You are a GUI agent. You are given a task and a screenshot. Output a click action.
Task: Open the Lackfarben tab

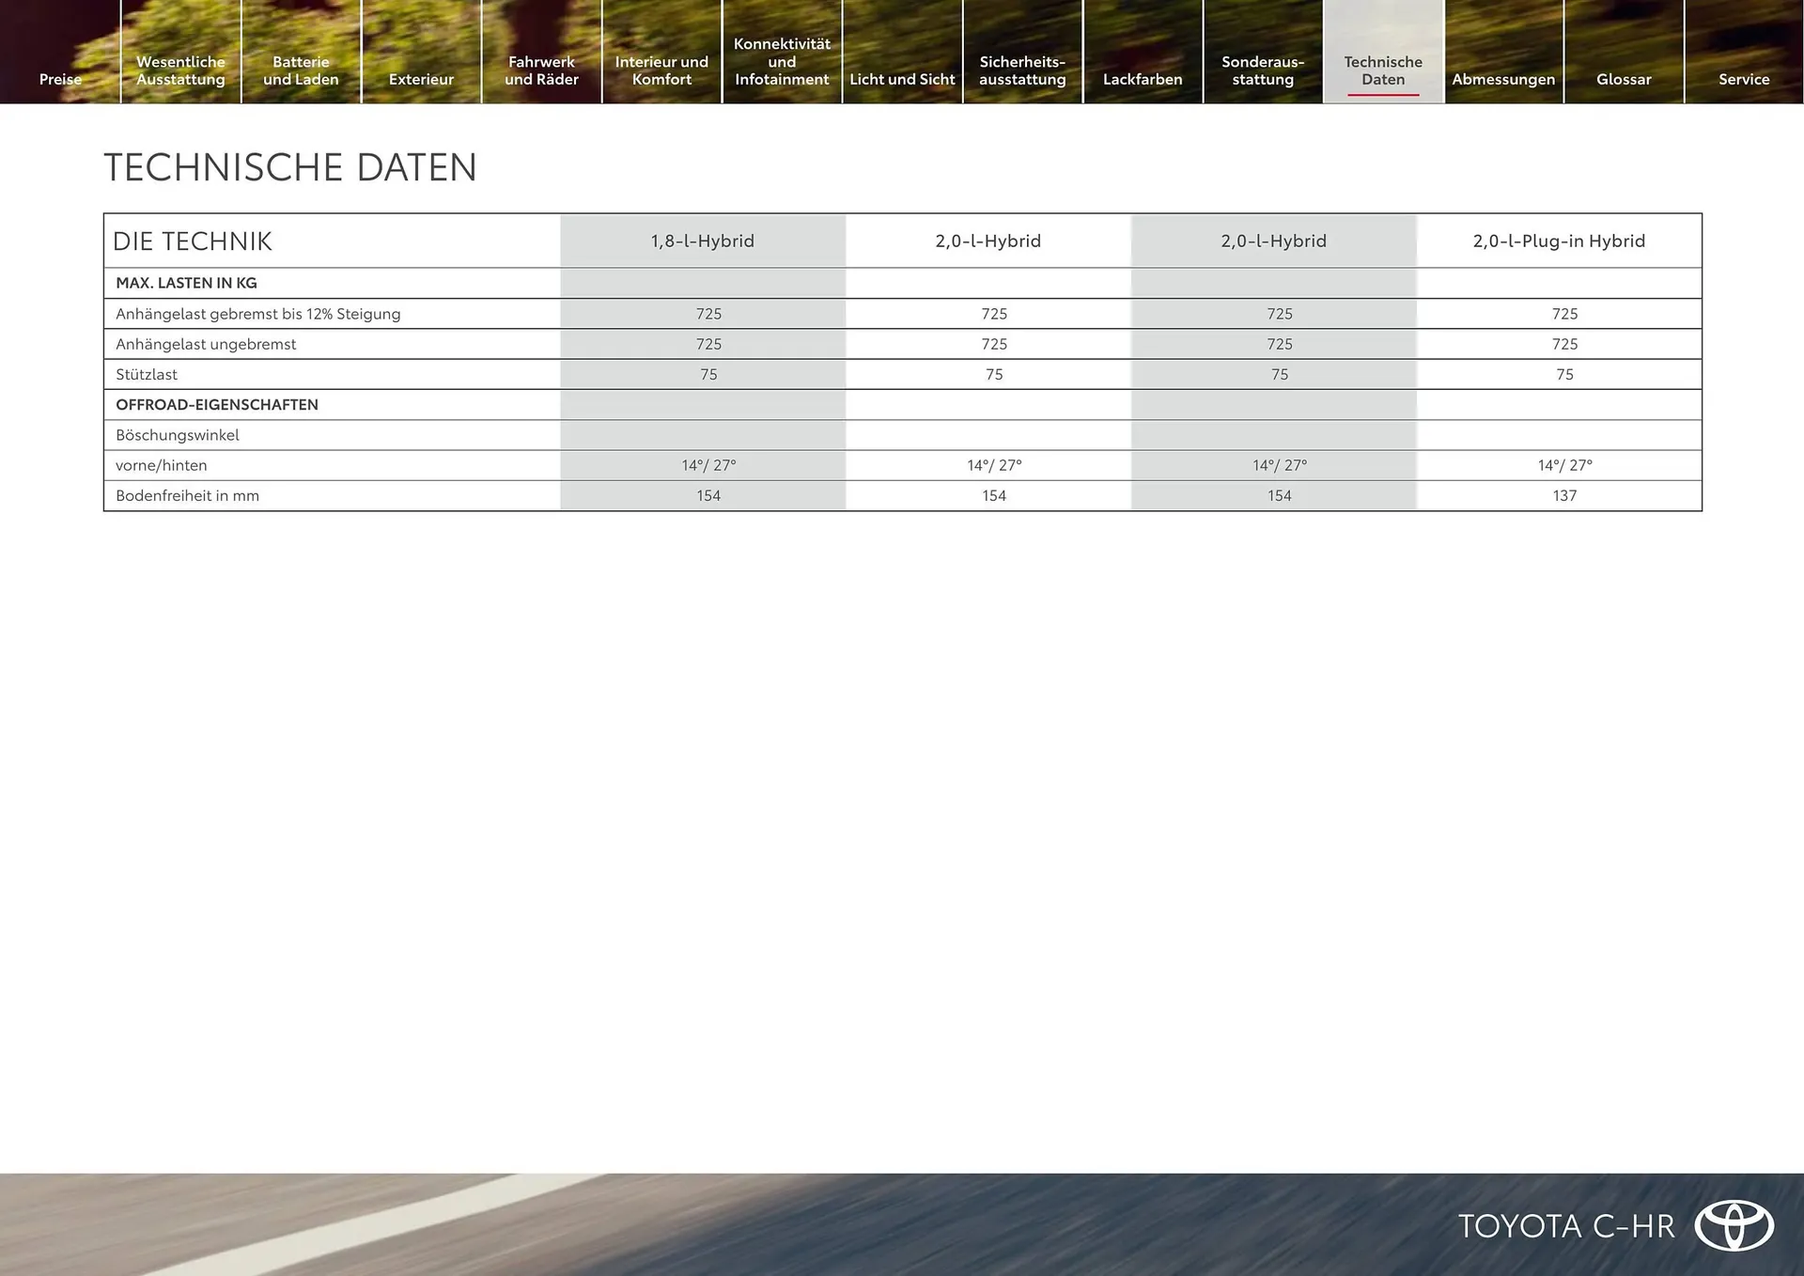click(1143, 79)
